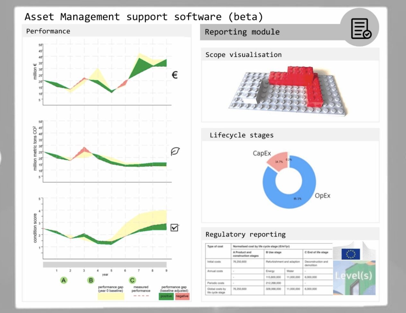Click the gray year axis slider bar
Viewport: 406px width, 313px height.
pyautogui.click(x=105, y=264)
